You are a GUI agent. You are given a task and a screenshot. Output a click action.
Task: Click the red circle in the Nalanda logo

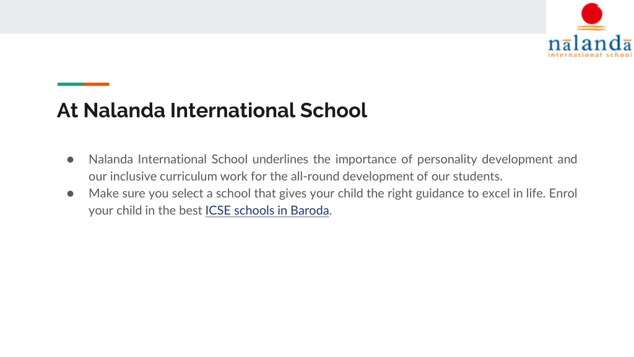pos(591,14)
